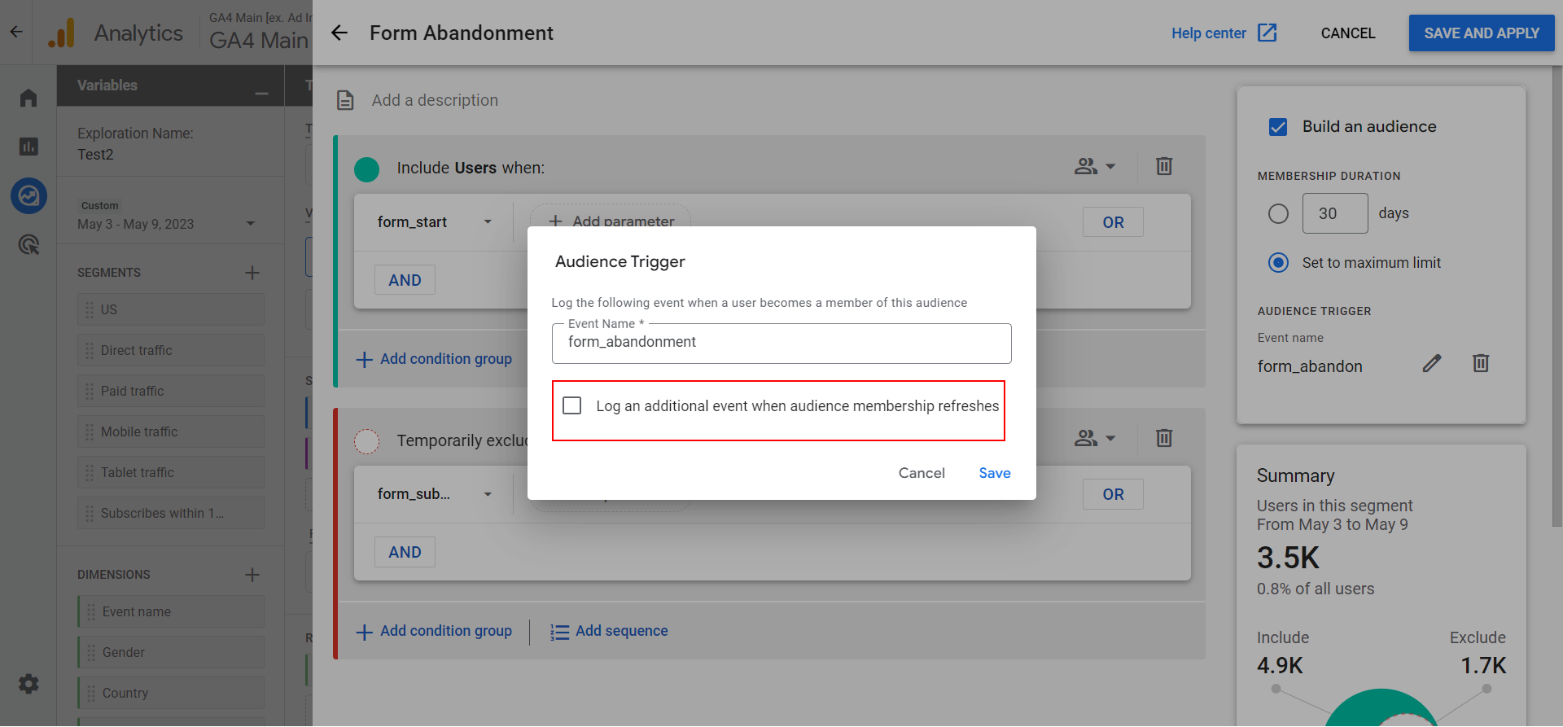Open the Advertising section in sidebar
This screenshot has width=1563, height=727.
pos(28,244)
